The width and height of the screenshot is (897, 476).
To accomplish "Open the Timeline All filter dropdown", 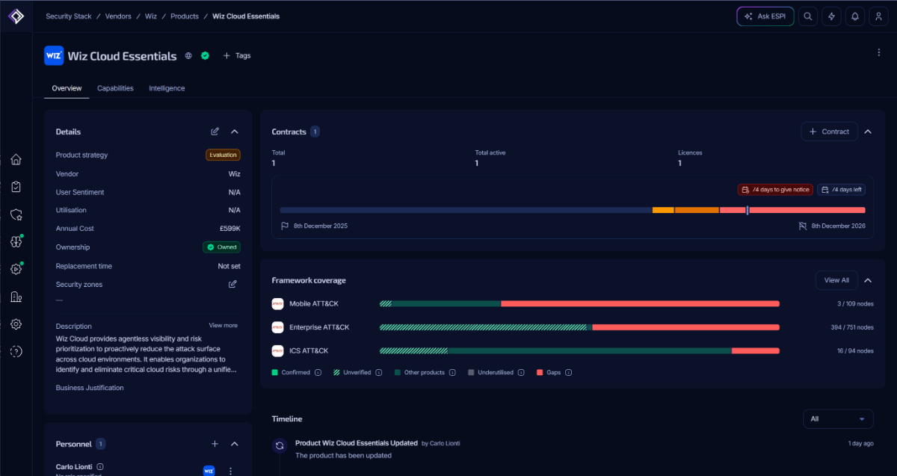I will click(838, 419).
